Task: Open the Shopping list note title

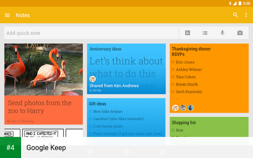Action: pyautogui.click(x=184, y=122)
